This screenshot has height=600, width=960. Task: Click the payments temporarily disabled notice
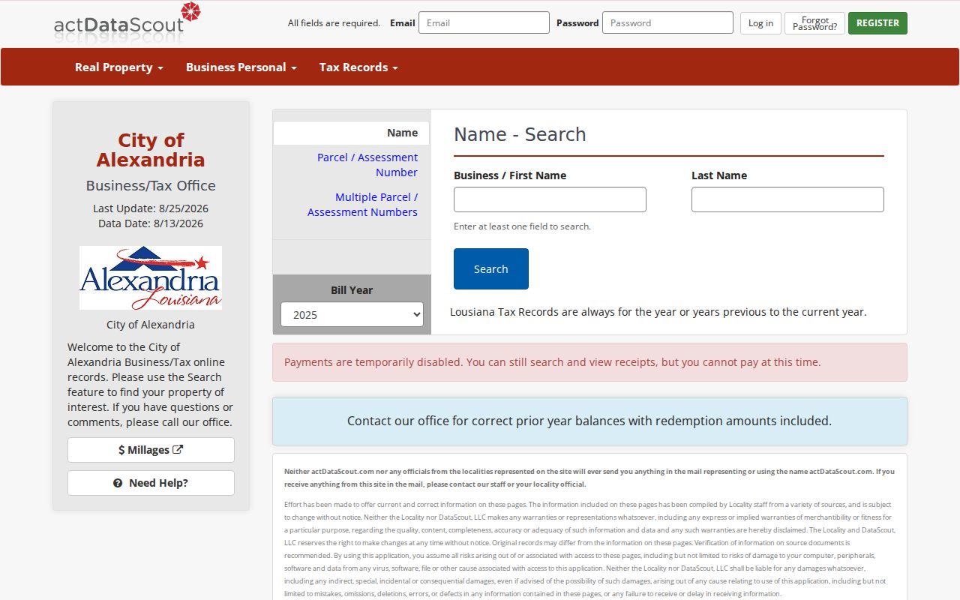pos(589,362)
